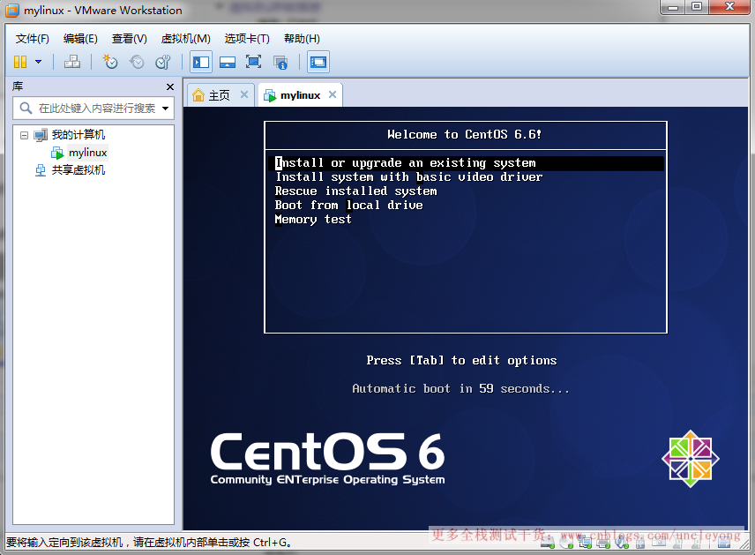
Task: Click the 'Welcome to CentOS 6.6!' title
Action: (x=464, y=134)
